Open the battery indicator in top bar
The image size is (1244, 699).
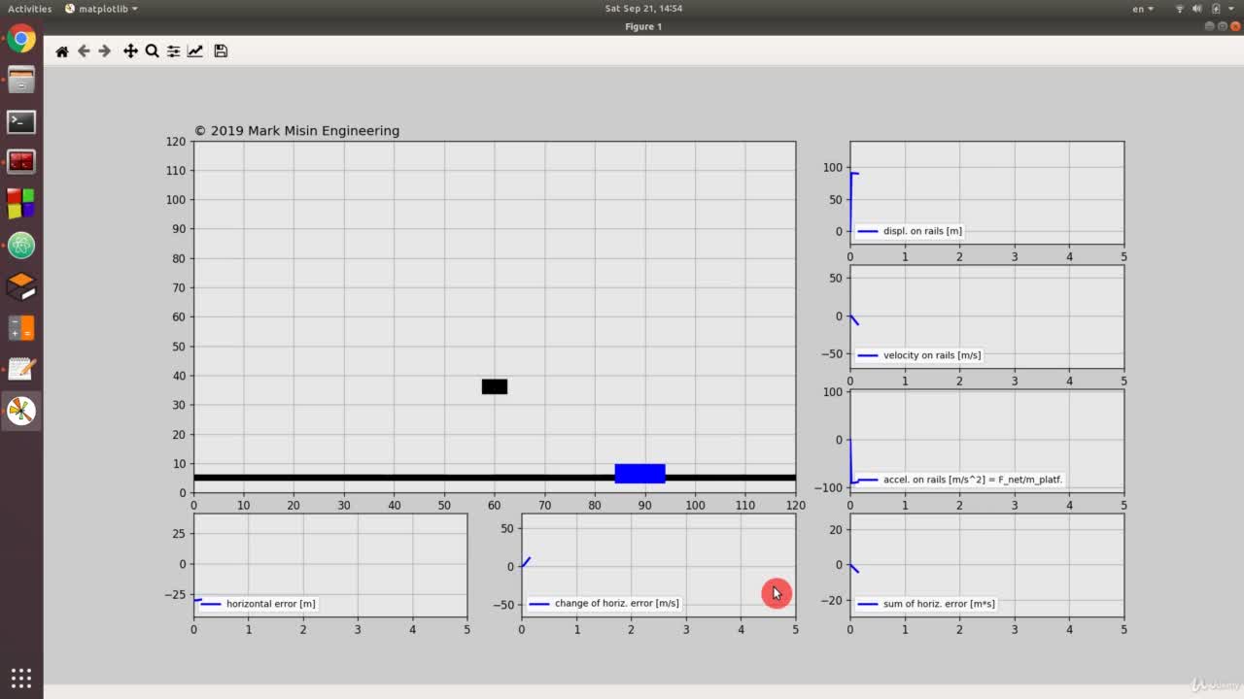coord(1216,9)
